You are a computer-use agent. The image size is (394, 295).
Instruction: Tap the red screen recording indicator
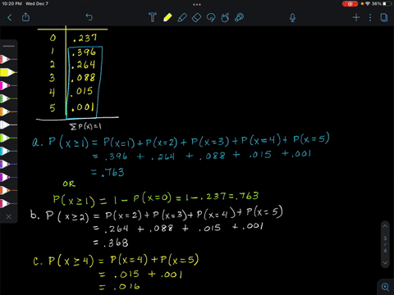pyautogui.click(x=350, y=4)
